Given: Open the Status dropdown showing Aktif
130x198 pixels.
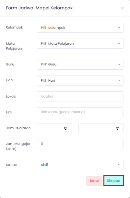Looking at the screenshot, I should [x=80, y=165].
